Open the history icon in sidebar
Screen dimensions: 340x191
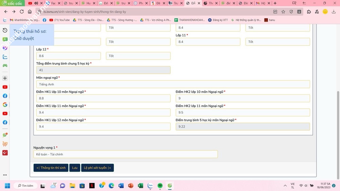point(5,30)
